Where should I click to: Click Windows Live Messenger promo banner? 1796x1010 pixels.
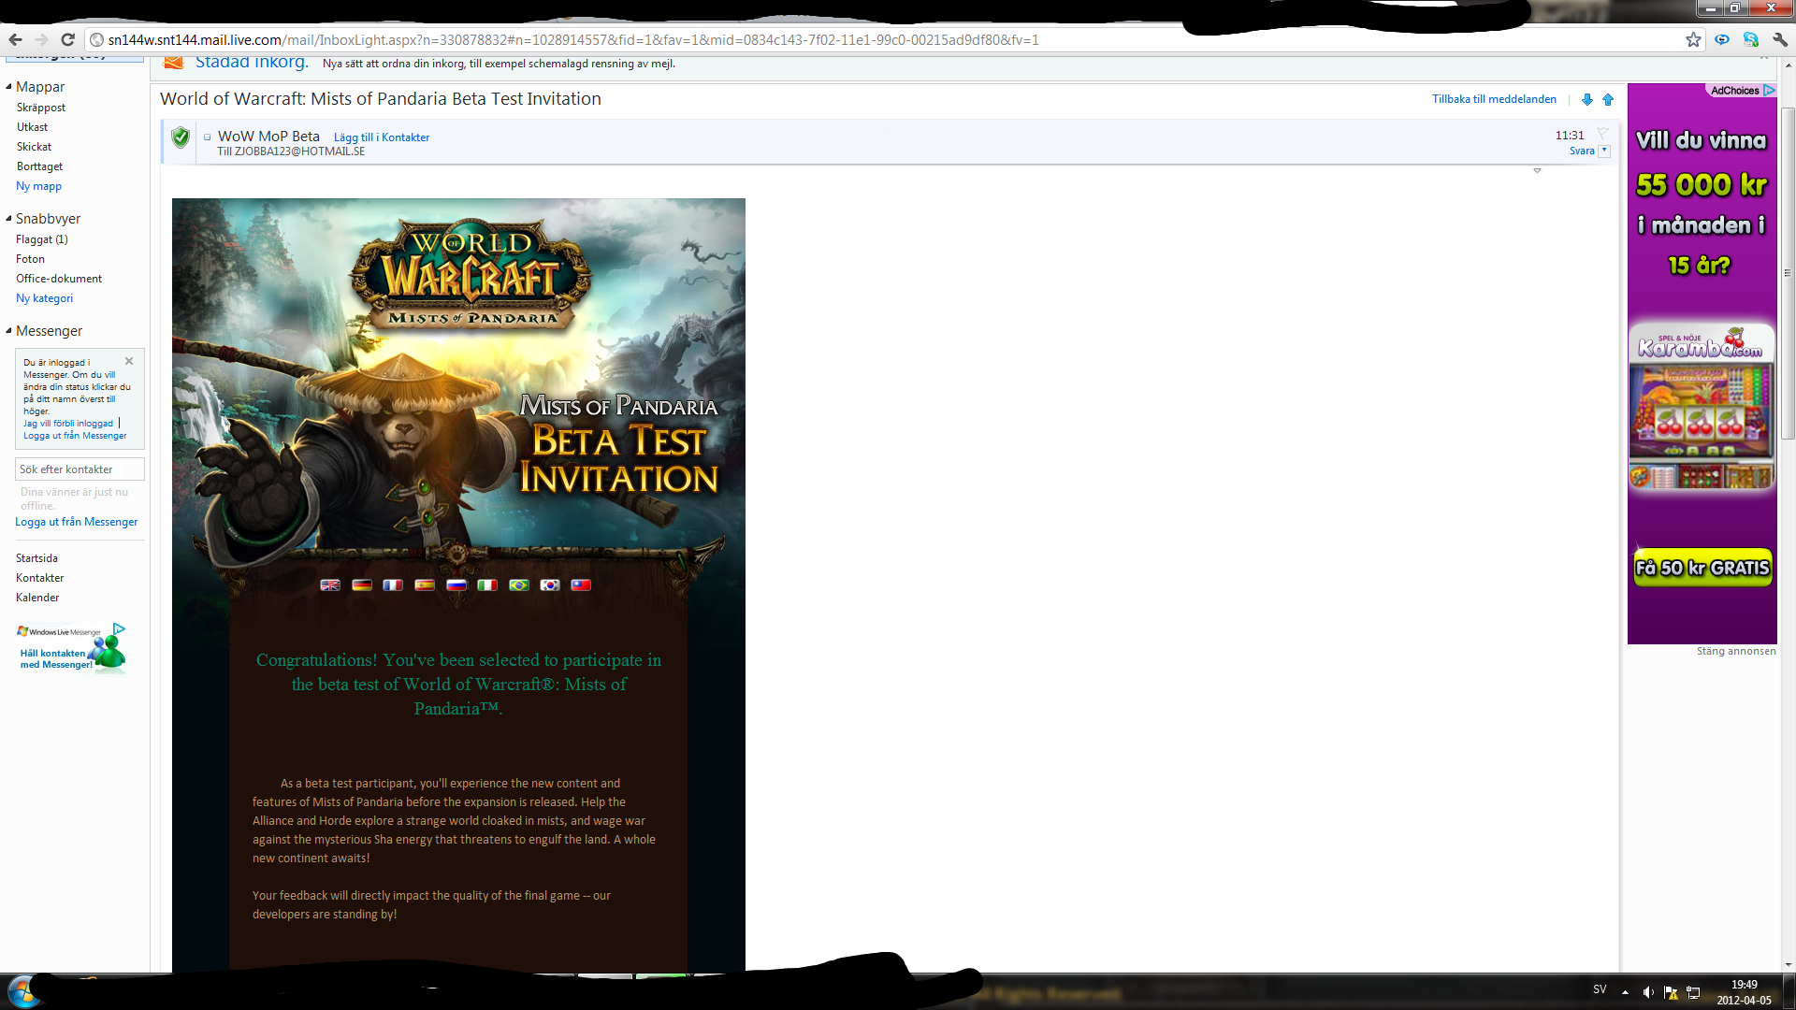71,647
